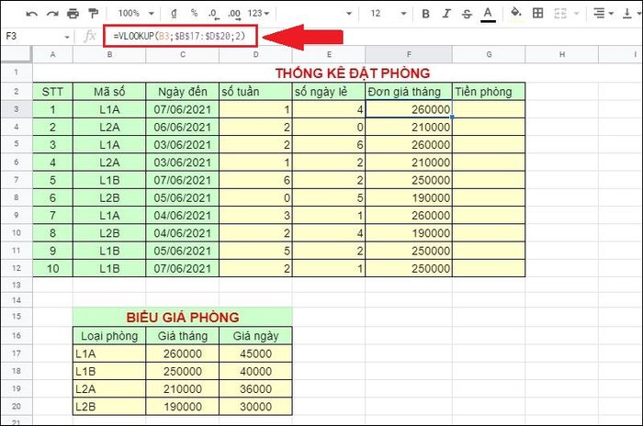Screen dimensions: 643x426
Task: Decrease decimal places icon
Action: pyautogui.click(x=214, y=14)
